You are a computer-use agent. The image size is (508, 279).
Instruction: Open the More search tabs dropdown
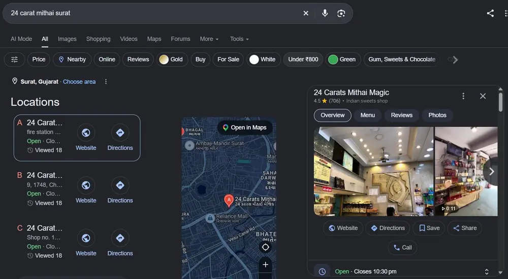click(x=209, y=39)
